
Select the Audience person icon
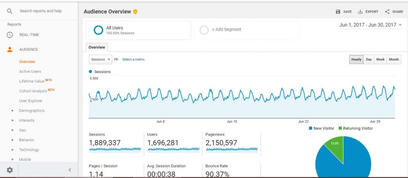pyautogui.click(x=10, y=49)
